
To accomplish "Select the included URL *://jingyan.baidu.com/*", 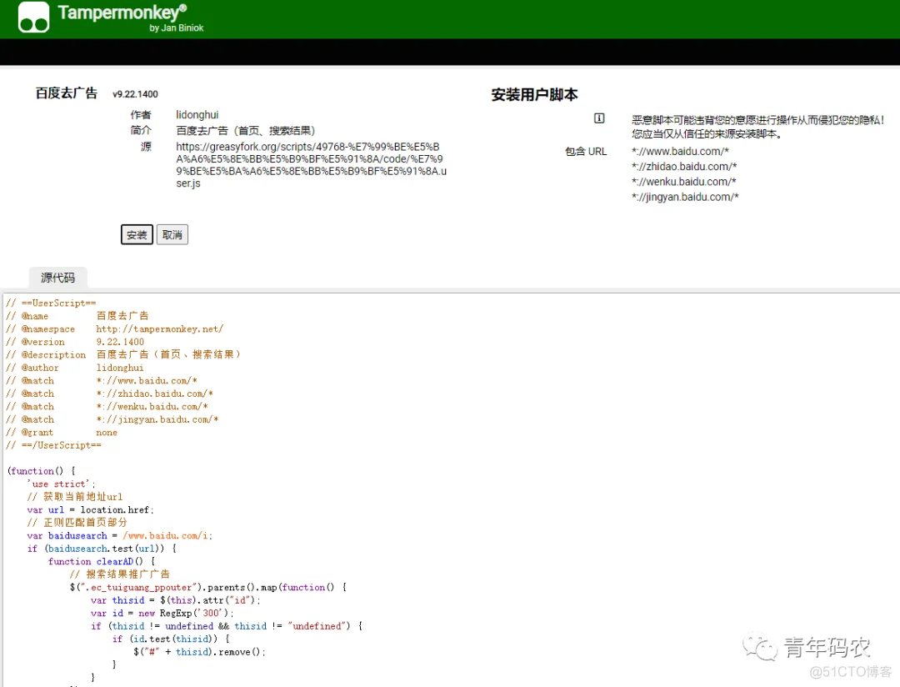I will tap(685, 197).
